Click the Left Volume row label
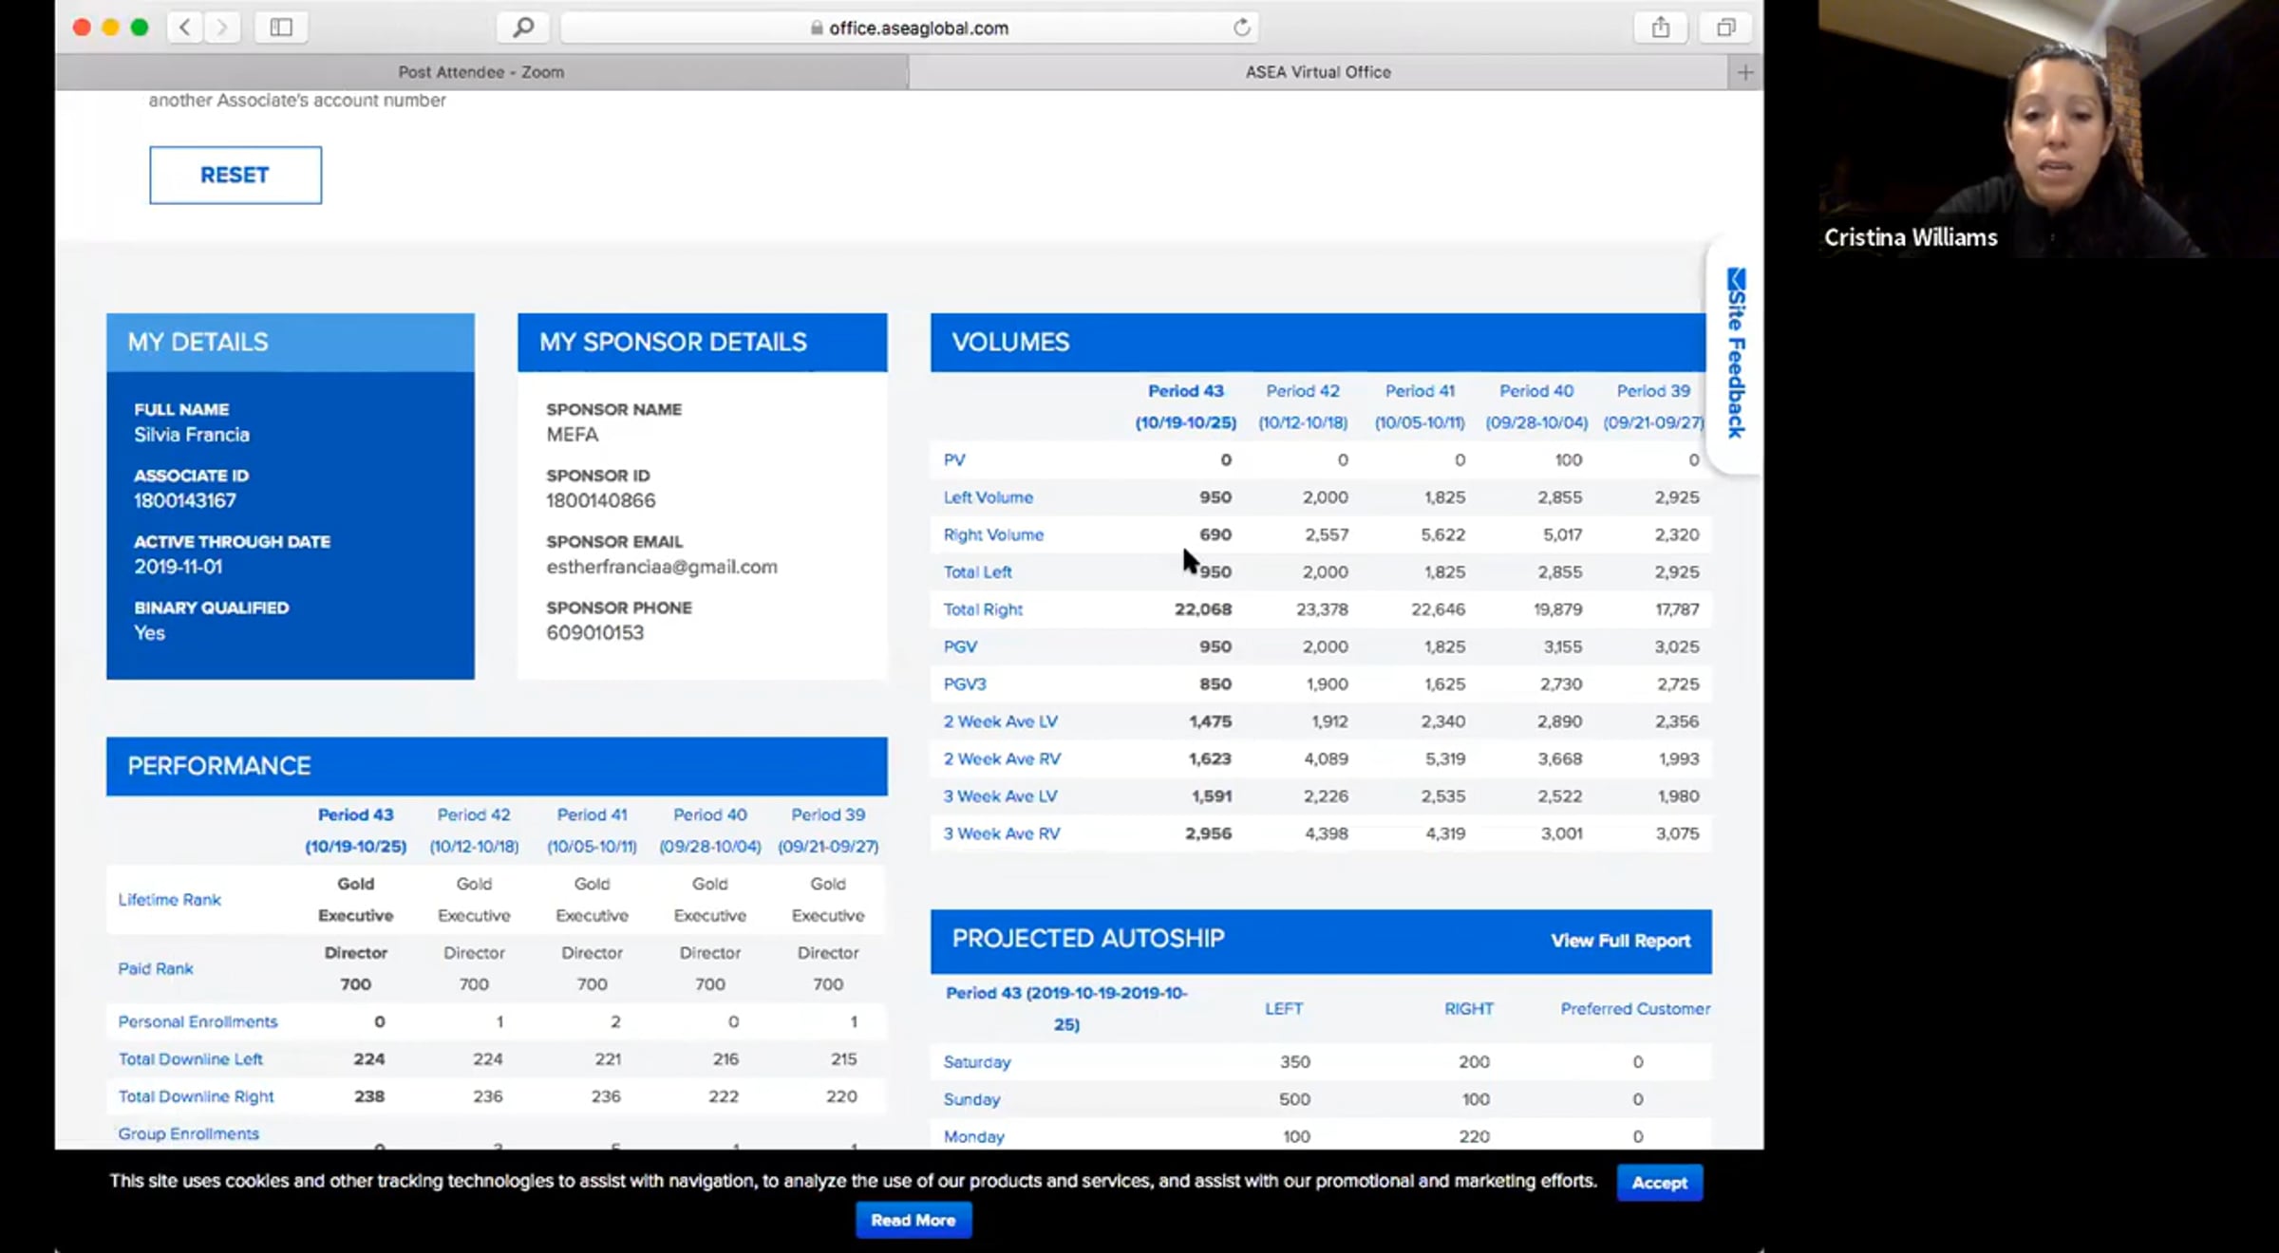 coord(988,497)
